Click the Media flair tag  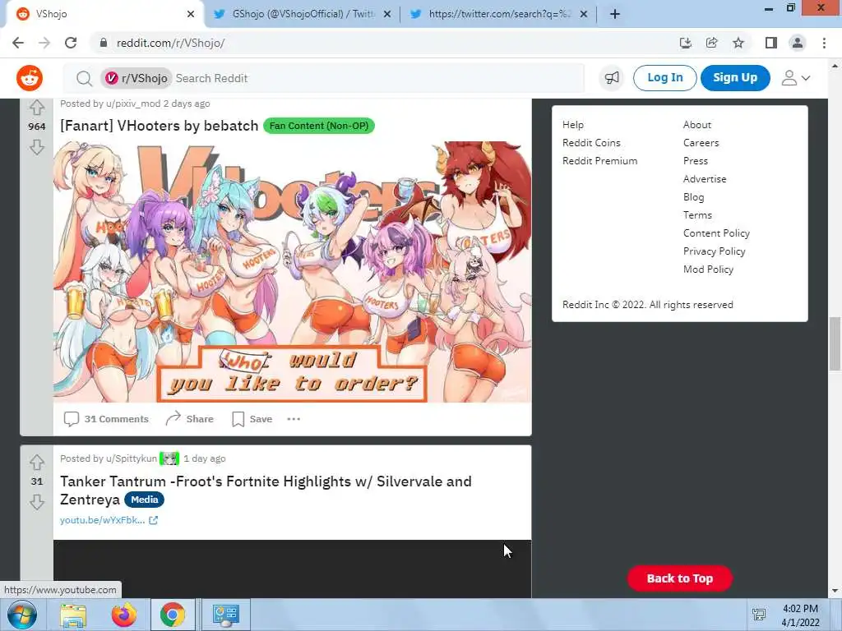[x=145, y=500]
